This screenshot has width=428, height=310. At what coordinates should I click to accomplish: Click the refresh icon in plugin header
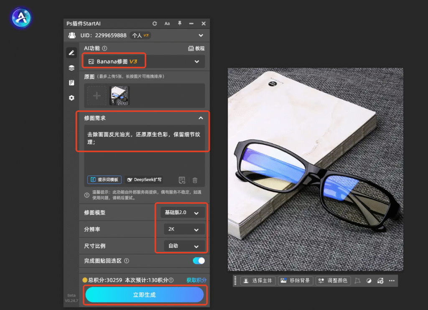tap(155, 24)
